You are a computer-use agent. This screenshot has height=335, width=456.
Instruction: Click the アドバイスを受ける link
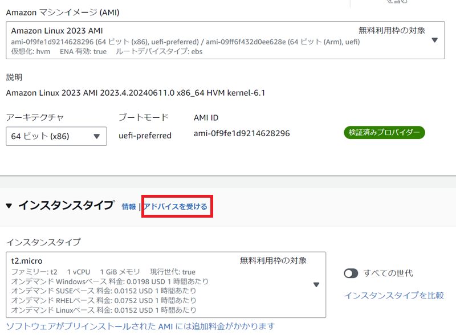click(x=176, y=206)
